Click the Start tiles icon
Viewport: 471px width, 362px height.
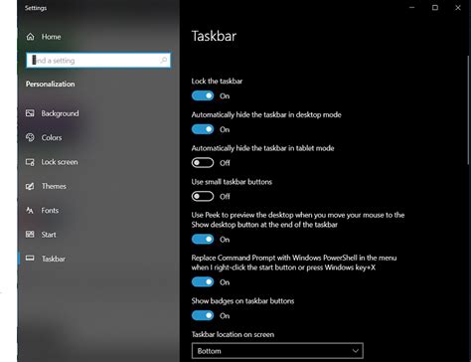pos(30,235)
